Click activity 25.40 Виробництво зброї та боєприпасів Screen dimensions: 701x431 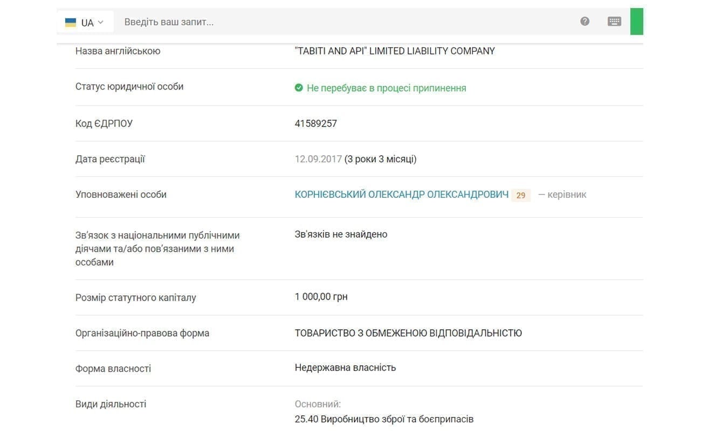pos(384,419)
